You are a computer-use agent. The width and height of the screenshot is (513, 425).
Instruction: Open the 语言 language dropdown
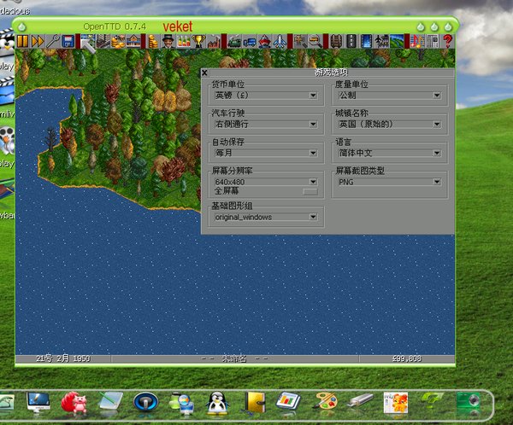(388, 153)
